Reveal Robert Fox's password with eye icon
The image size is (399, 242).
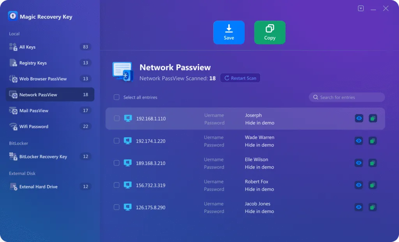(359, 185)
